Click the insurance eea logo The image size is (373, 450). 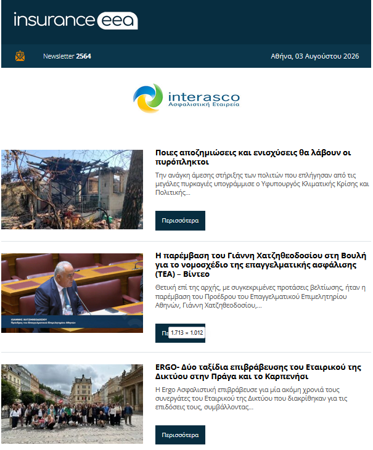coord(76,20)
